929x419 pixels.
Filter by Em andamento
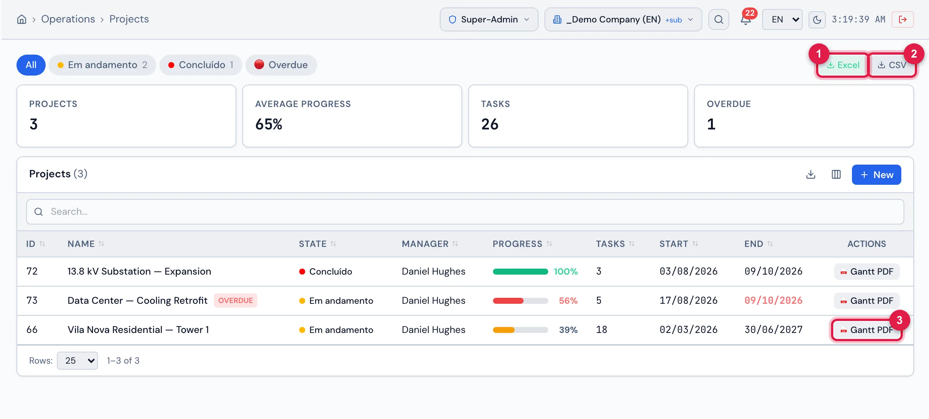click(102, 65)
